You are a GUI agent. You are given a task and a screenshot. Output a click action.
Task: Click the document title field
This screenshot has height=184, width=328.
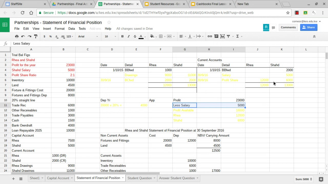click(x=58, y=22)
